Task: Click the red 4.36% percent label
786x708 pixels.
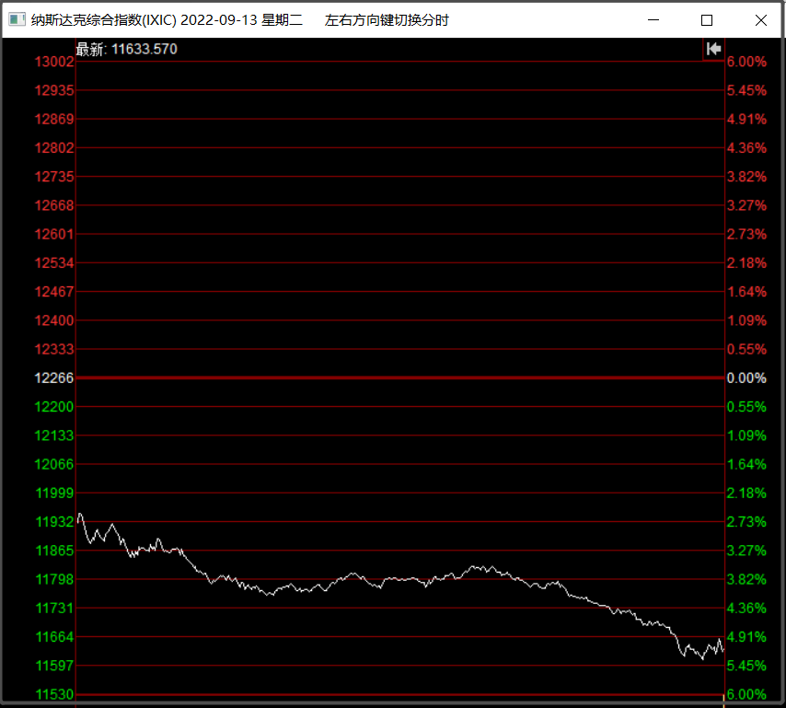Action: (746, 148)
